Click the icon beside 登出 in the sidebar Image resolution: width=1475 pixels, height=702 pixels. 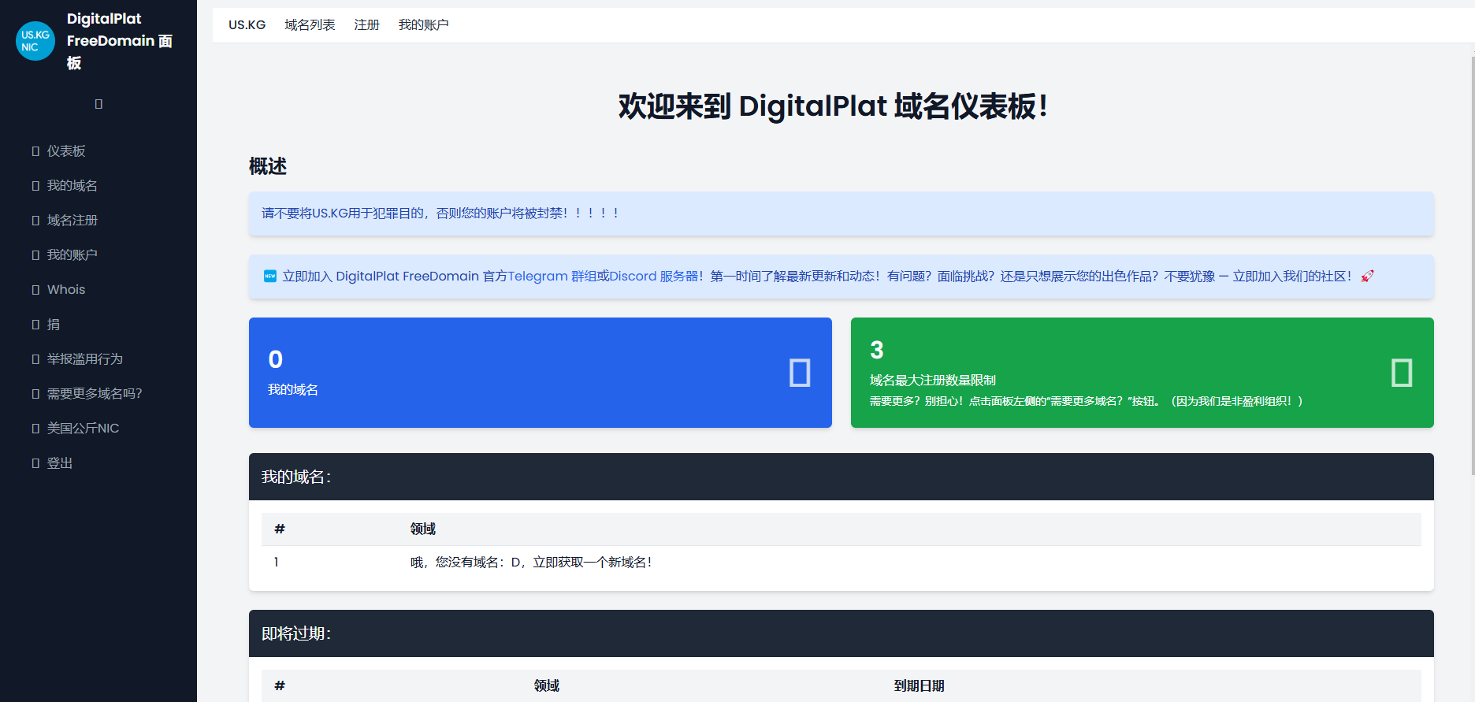[x=35, y=463]
